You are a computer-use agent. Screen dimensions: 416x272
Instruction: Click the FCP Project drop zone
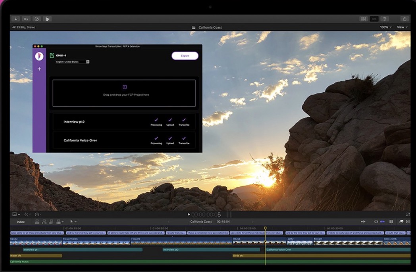tap(124, 93)
